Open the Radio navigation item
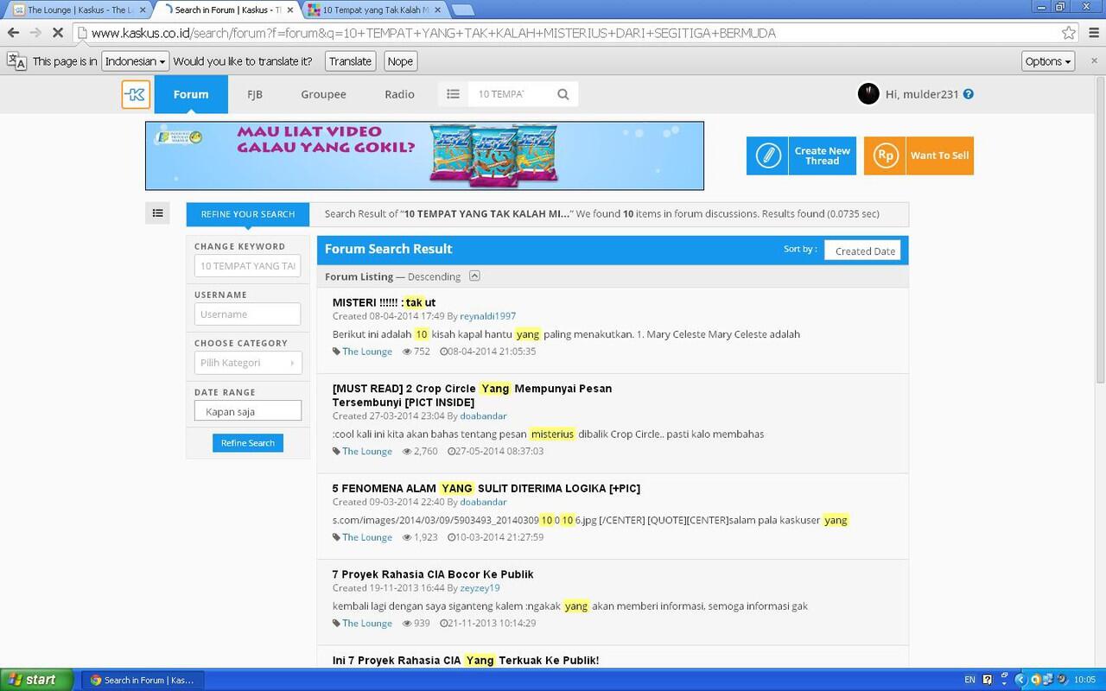1106x691 pixels. click(399, 94)
